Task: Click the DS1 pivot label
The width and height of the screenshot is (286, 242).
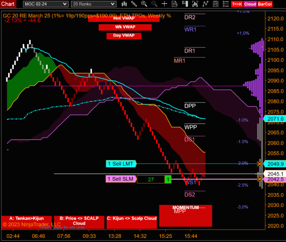Action: (189, 140)
